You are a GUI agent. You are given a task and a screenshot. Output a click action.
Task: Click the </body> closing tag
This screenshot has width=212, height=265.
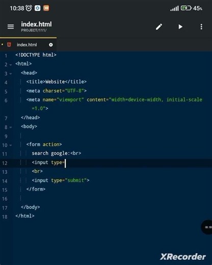point(31,207)
